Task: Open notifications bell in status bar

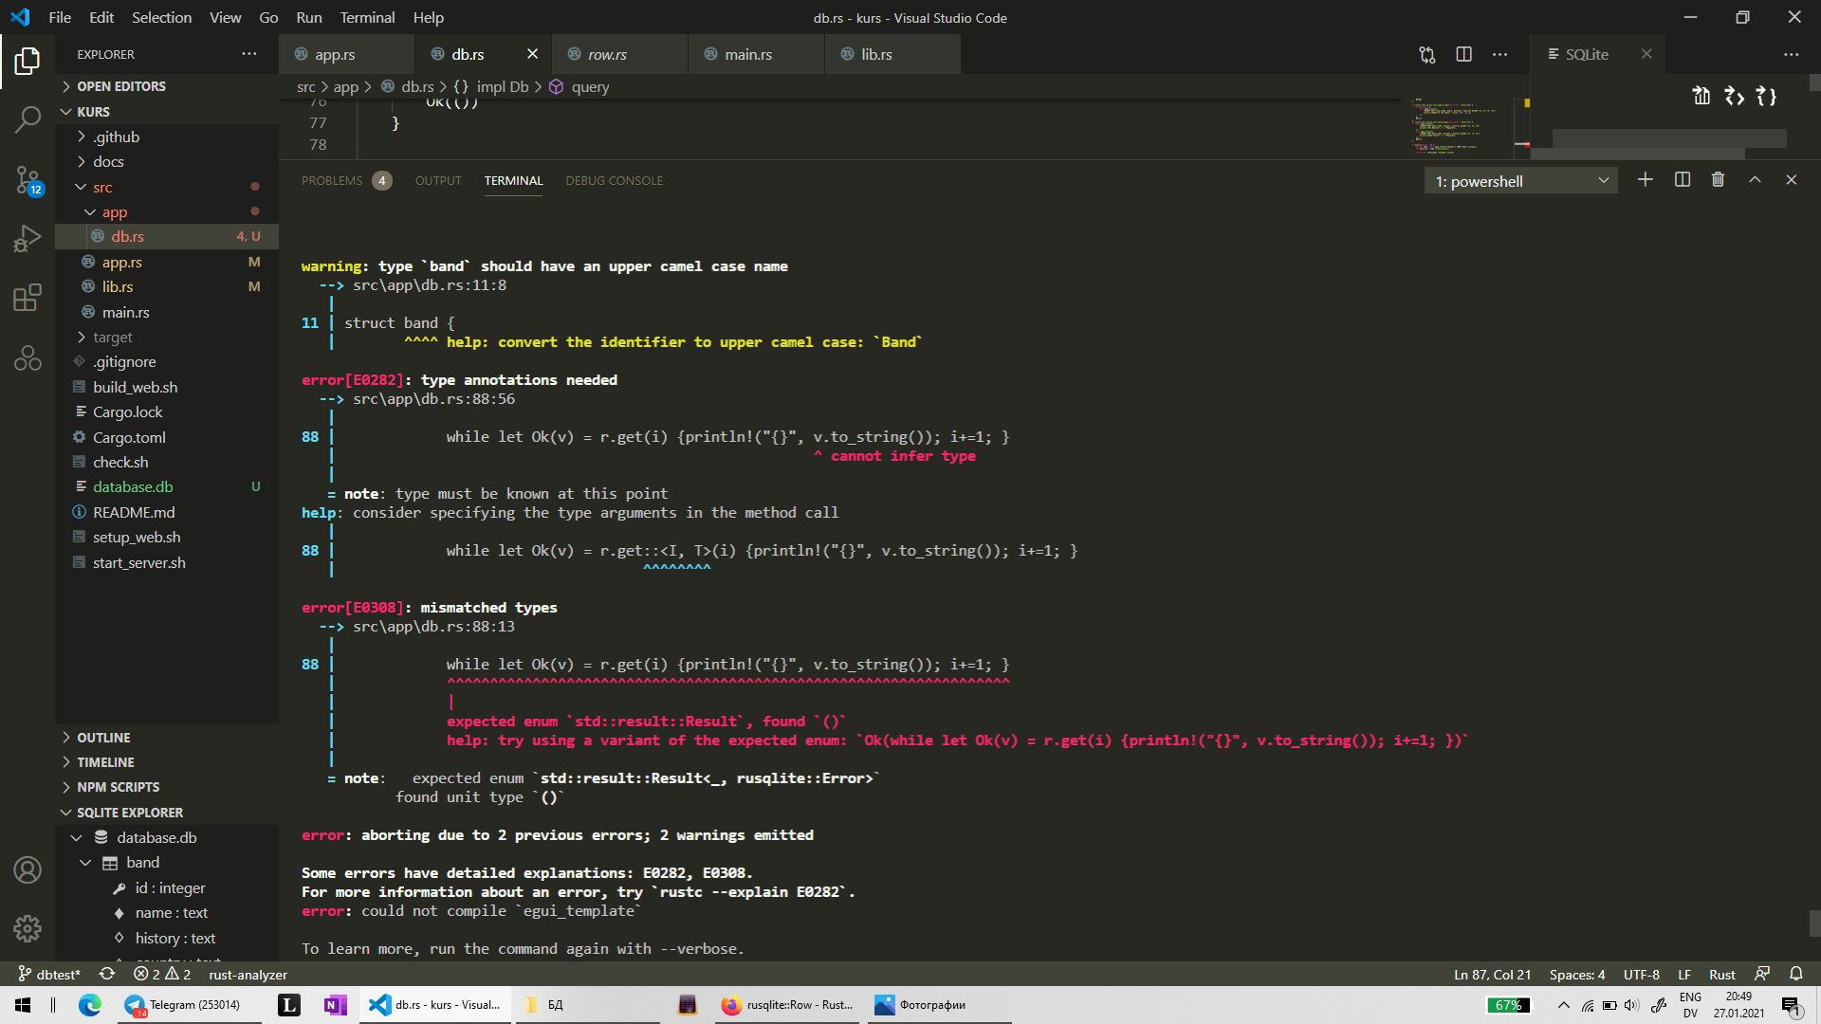Action: [x=1796, y=975]
